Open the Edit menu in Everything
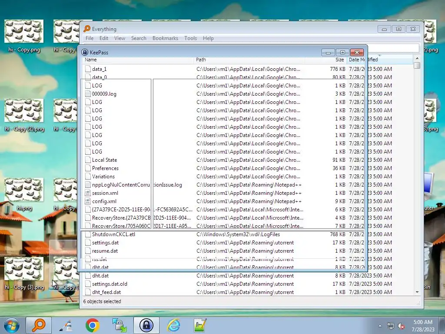This screenshot has width=445, height=334. (x=103, y=38)
